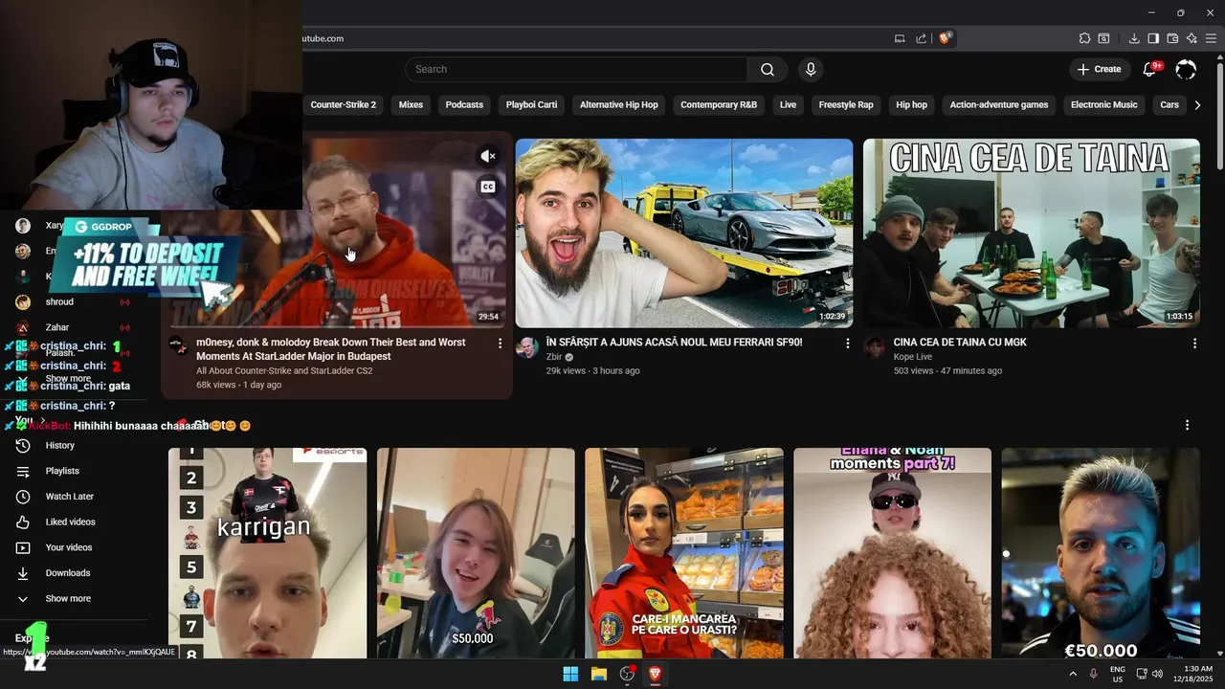Open the Zbir channel name link
The height and width of the screenshot is (689, 1225).
coord(554,357)
